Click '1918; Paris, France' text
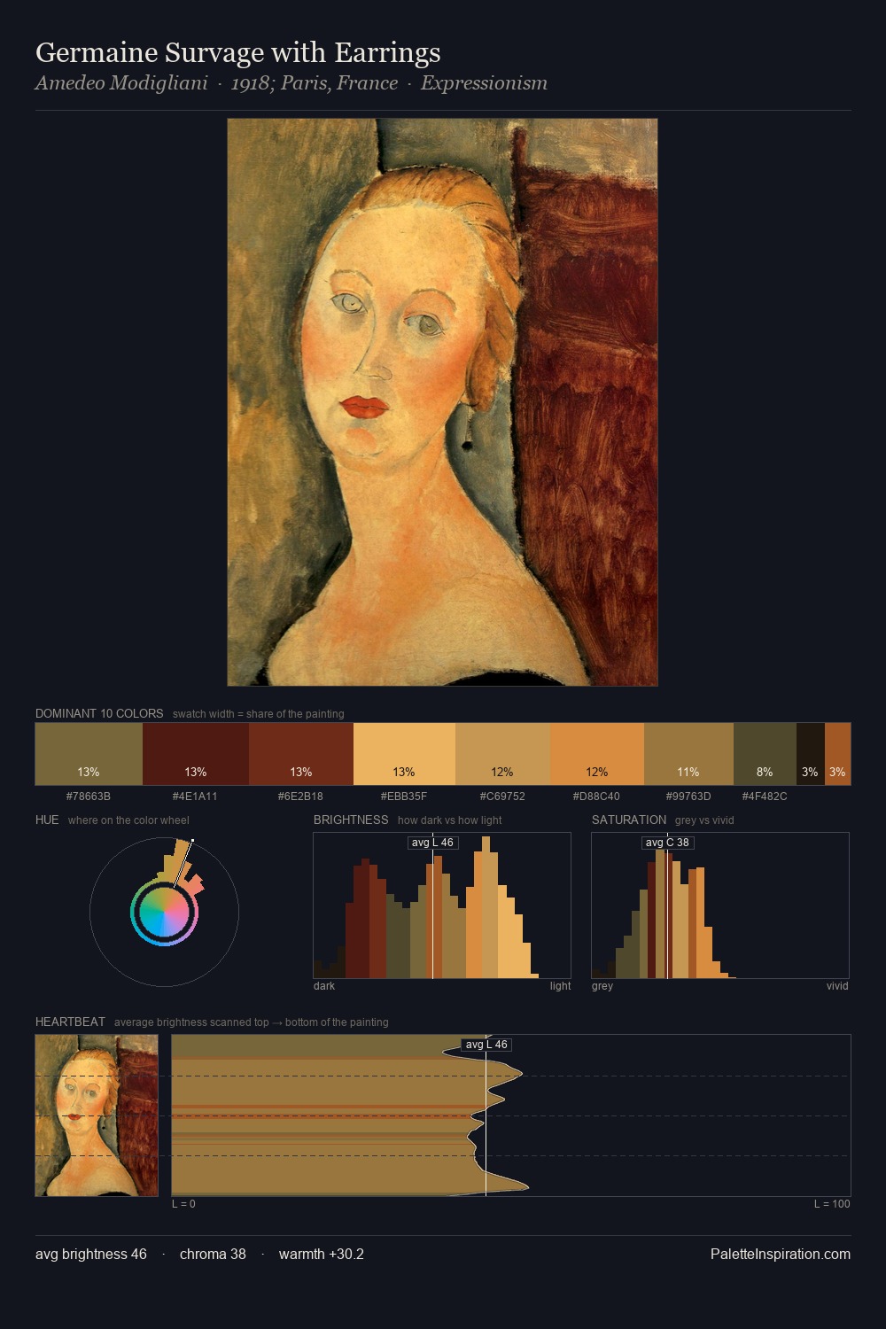Screen dimensions: 886x1329 point(315,83)
